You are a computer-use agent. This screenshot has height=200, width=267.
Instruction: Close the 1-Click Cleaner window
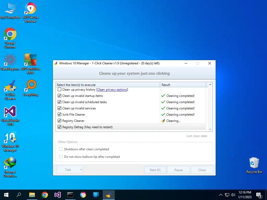(x=210, y=63)
